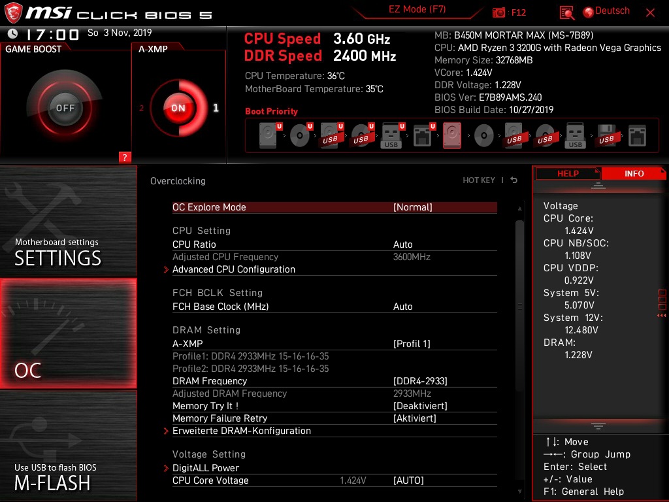Viewport: 669px width, 502px height.
Task: Click the HOT KEY button
Action: pos(479,180)
